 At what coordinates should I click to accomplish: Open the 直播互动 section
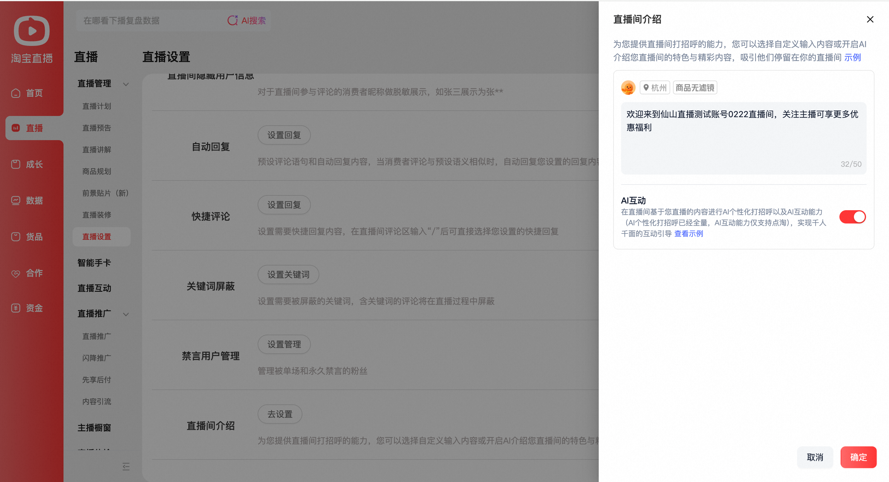(94, 288)
